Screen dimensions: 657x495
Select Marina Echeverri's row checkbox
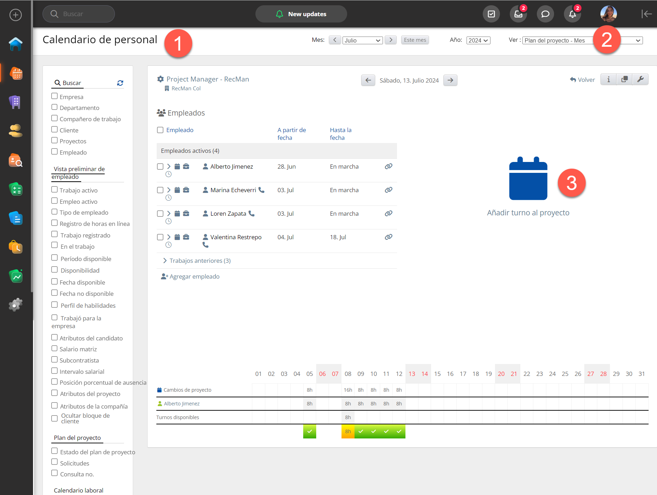pos(160,190)
